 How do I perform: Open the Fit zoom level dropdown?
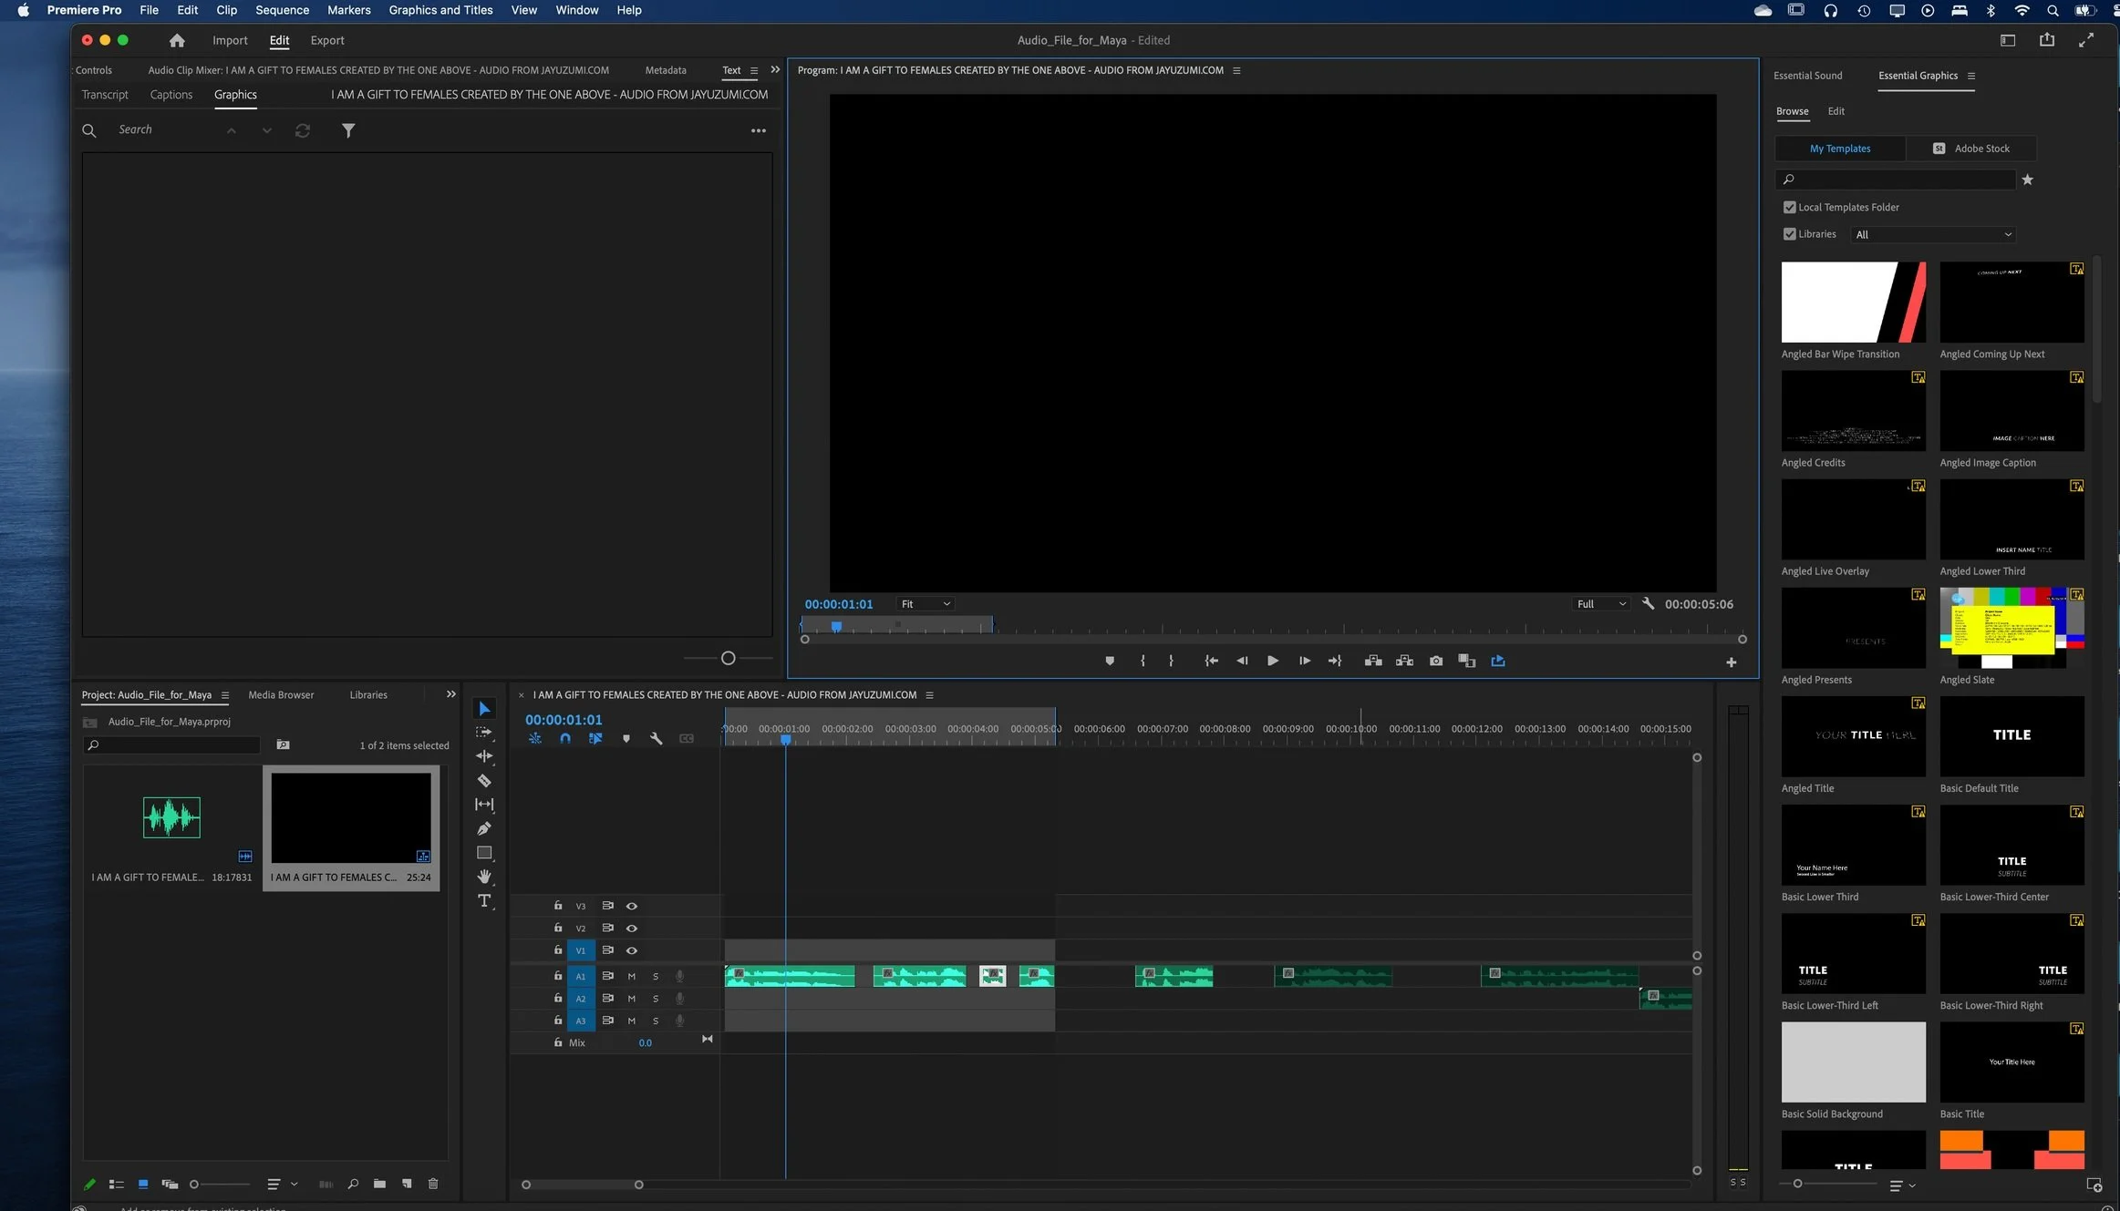tap(926, 604)
